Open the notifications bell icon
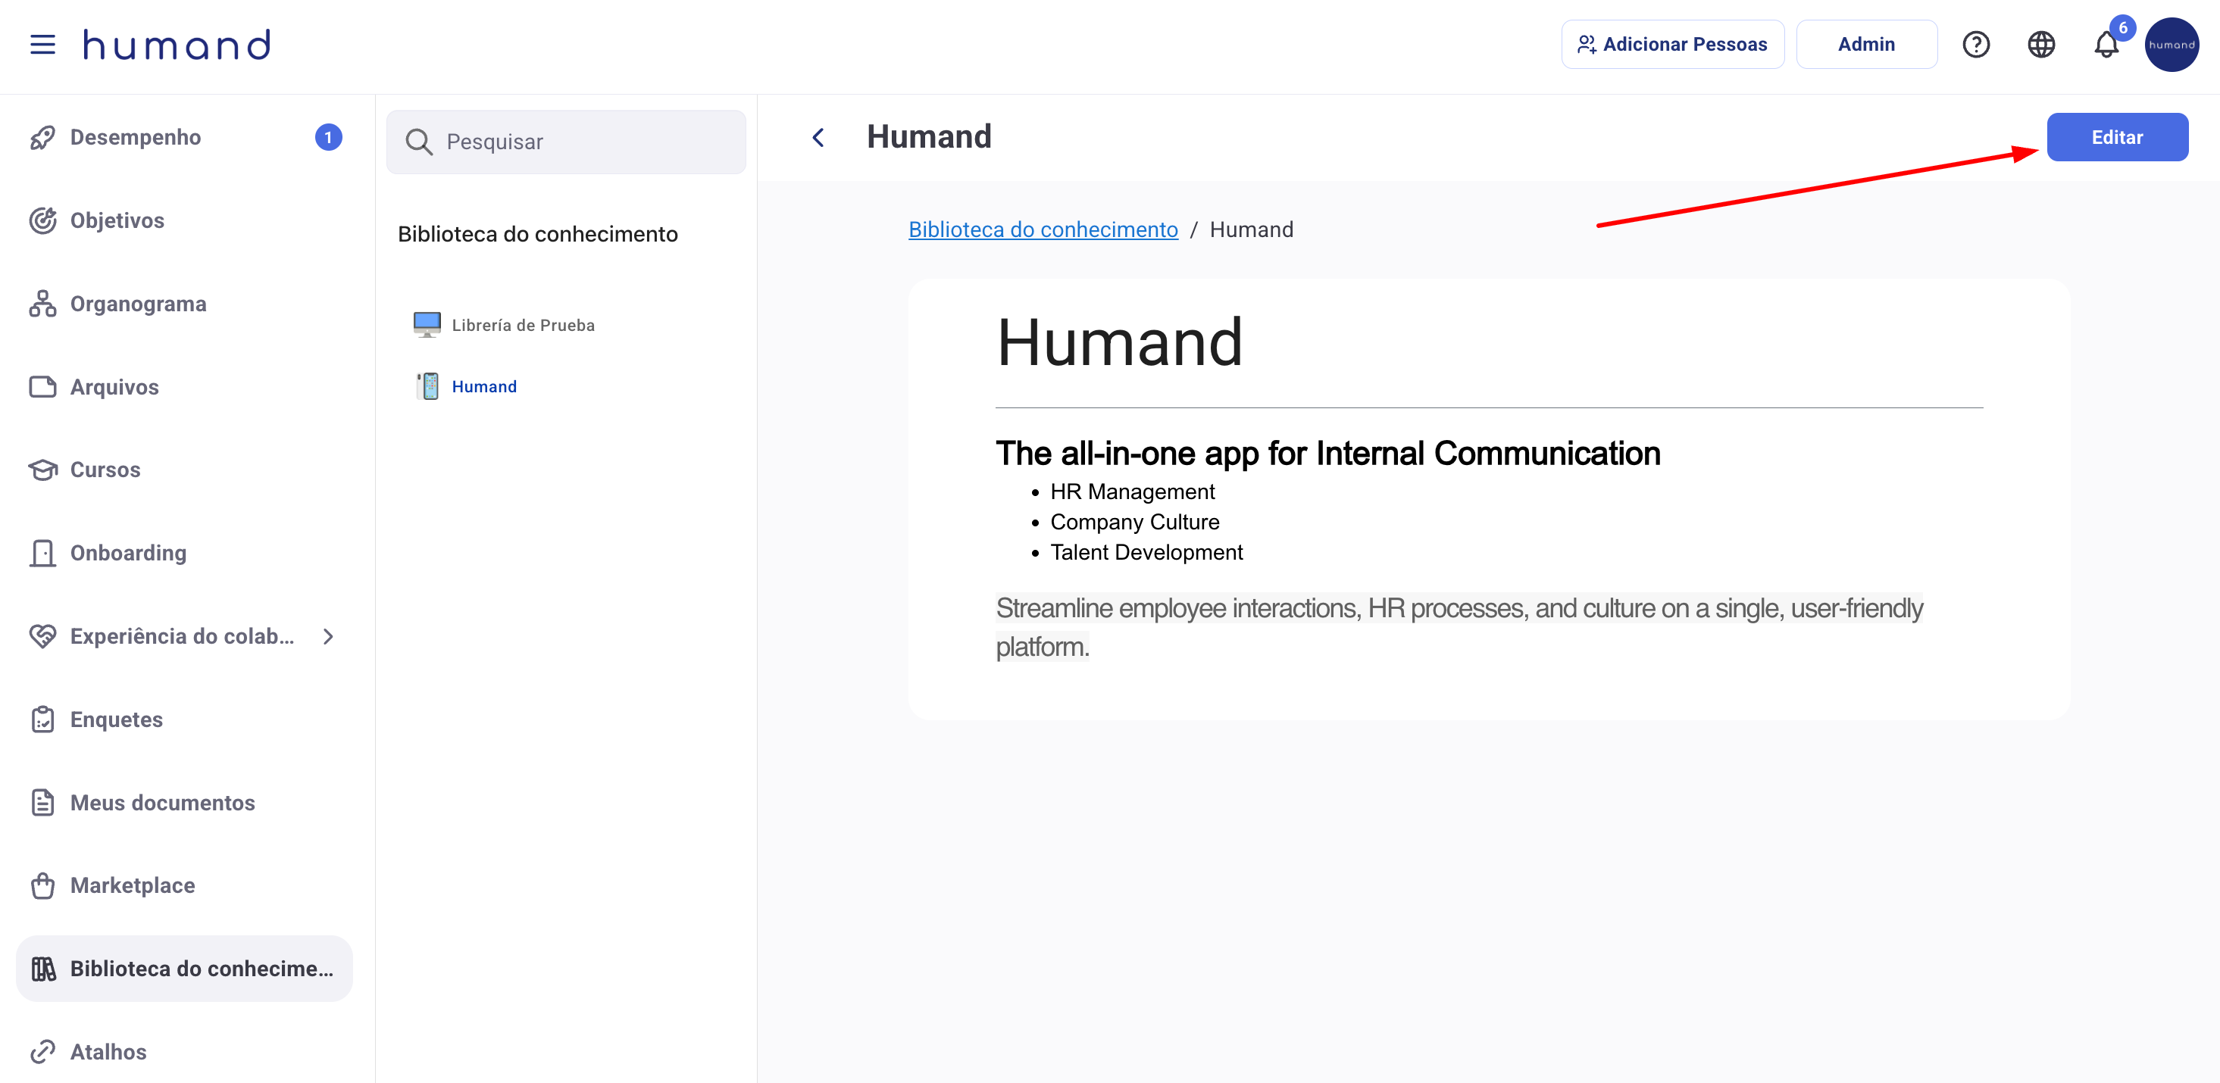The image size is (2220, 1083). (x=2106, y=44)
